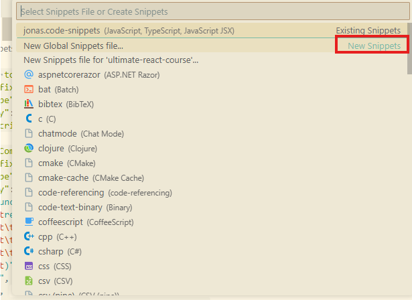This screenshot has width=412, height=300.
Task: Choose New Global Snippets file option
Action: 212,46
